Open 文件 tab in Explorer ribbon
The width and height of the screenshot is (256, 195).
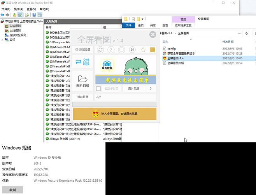pos(128,25)
